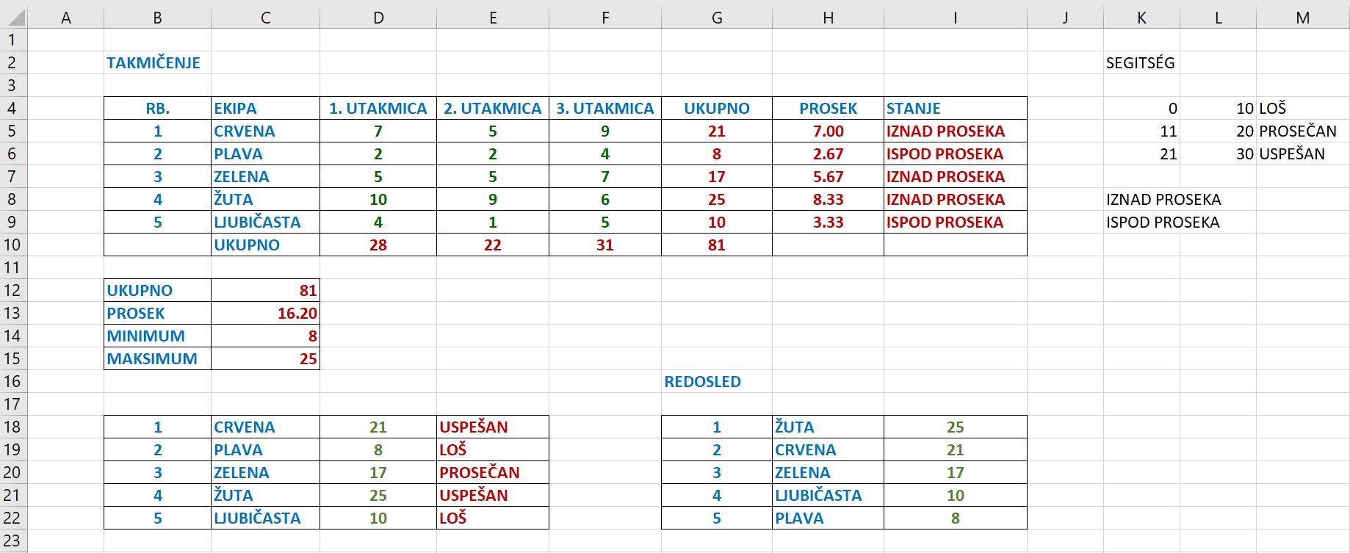Select row 16 header
Screen dimensions: 1350x553
(x=15, y=381)
